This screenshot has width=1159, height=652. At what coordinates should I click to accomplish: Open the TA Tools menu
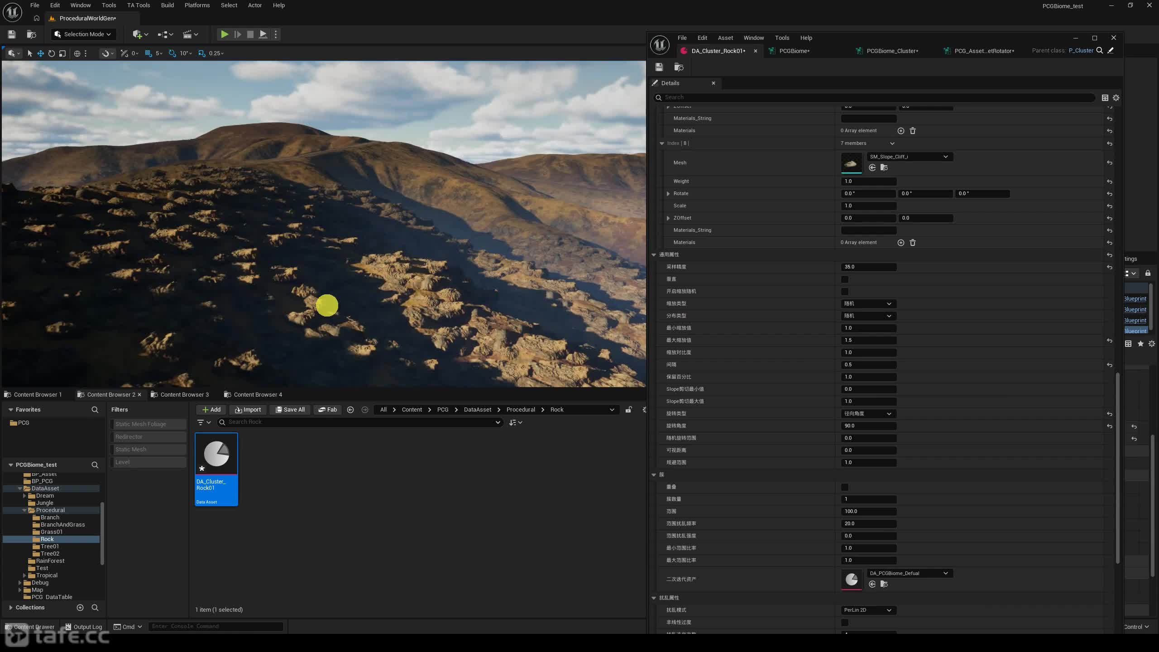click(x=138, y=5)
